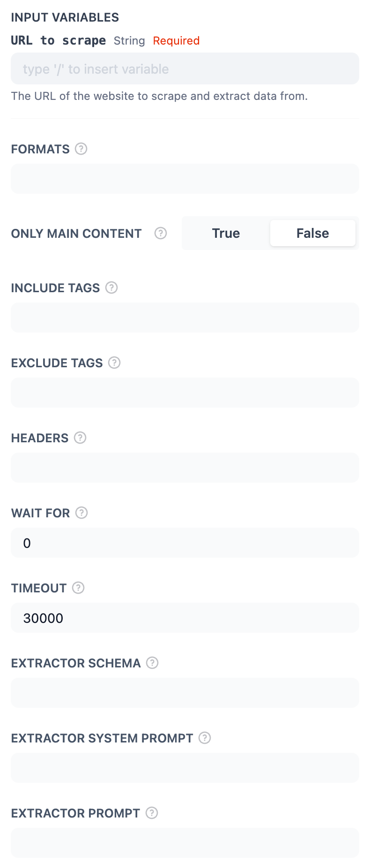
Task: Set Only Main Content to True
Action: tap(226, 233)
